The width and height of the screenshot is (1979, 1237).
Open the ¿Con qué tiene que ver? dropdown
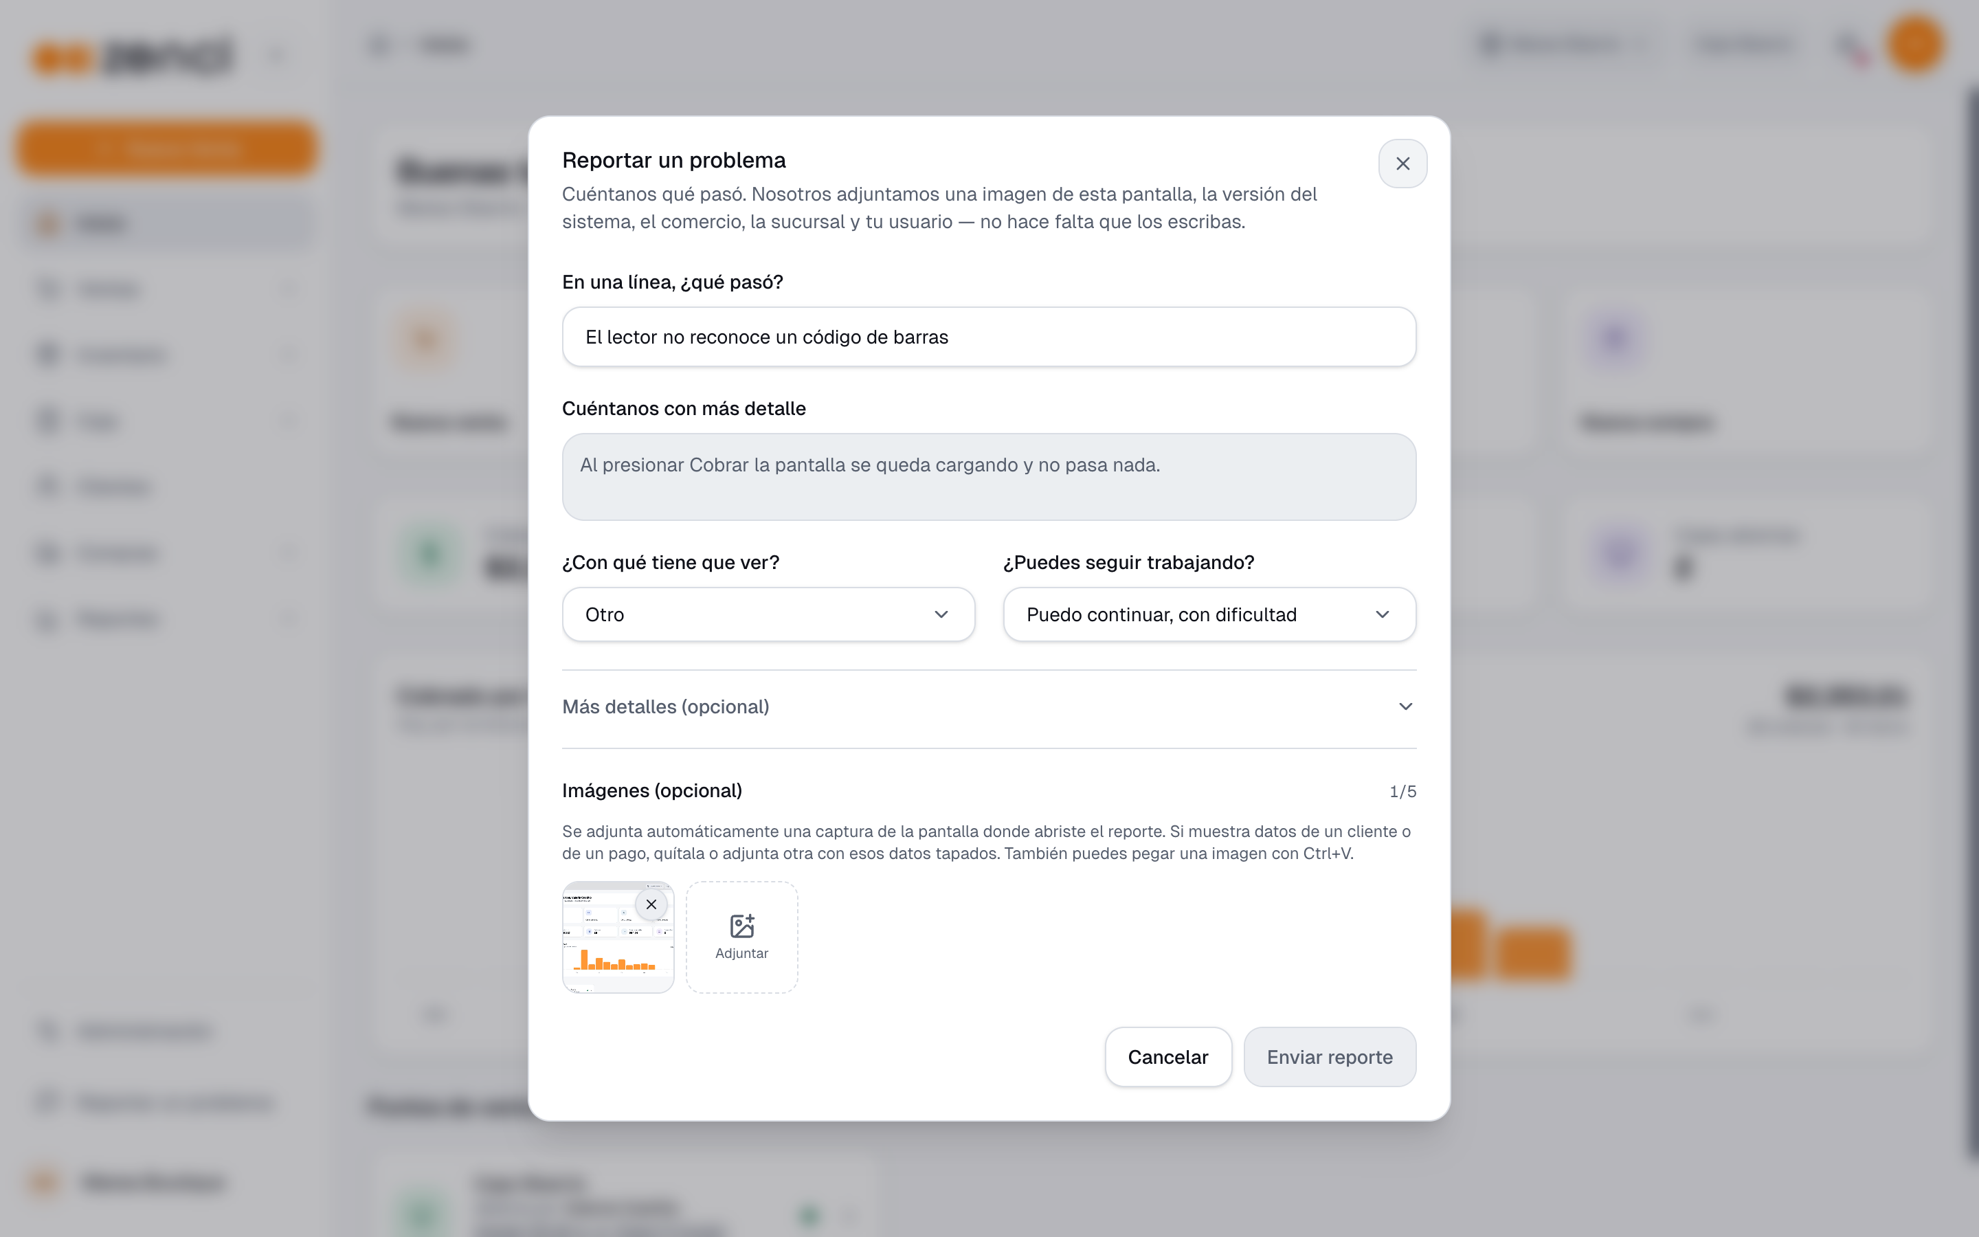[768, 614]
